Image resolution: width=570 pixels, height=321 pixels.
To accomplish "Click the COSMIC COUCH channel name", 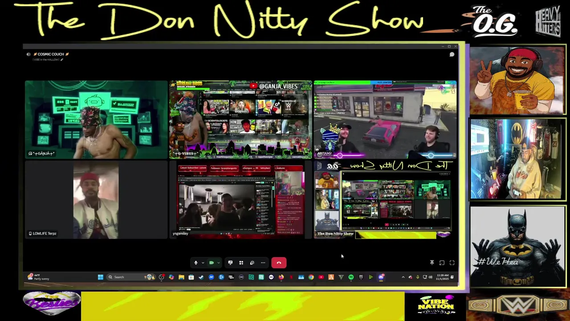I will click(x=51, y=54).
